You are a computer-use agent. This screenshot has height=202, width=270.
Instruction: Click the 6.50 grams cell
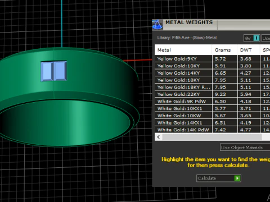click(x=224, y=102)
